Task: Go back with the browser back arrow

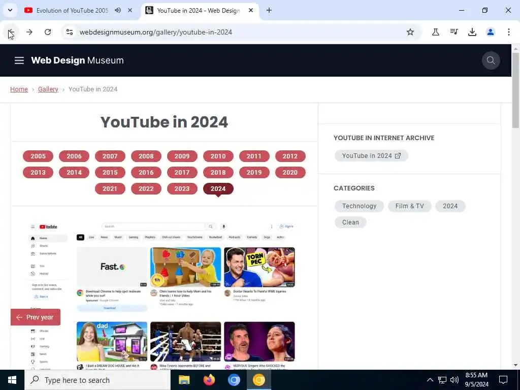Action: (x=11, y=32)
